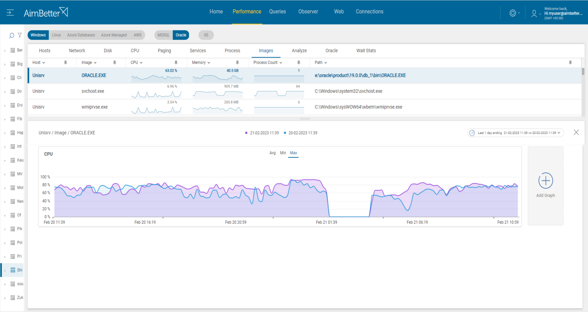Click the AimBetter logo
The width and height of the screenshot is (588, 312).
click(x=46, y=12)
